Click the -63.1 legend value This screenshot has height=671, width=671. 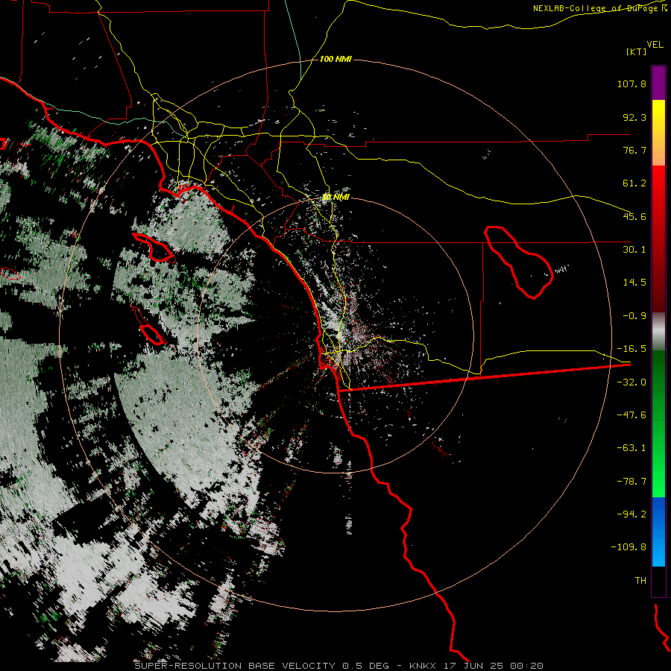(631, 448)
